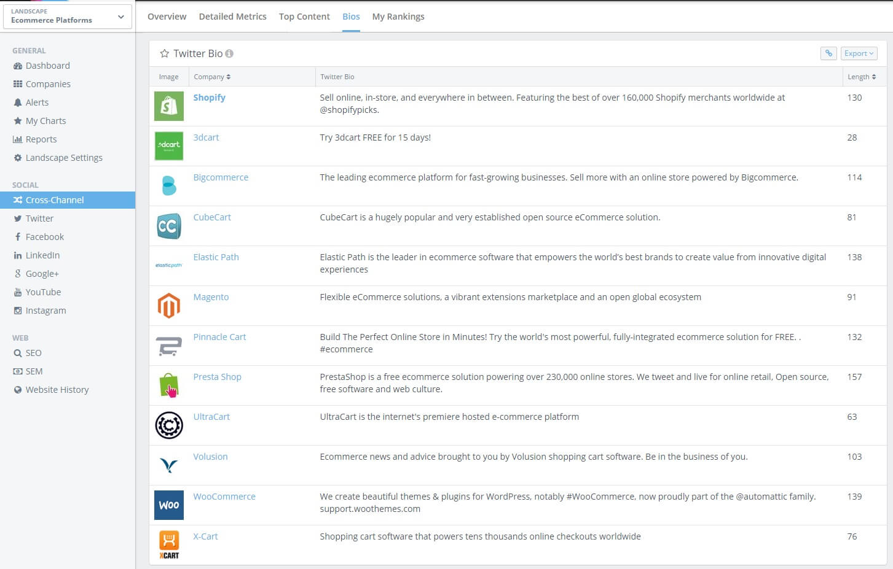
Task: Click the Elastic Path logo image
Action: coord(169,265)
